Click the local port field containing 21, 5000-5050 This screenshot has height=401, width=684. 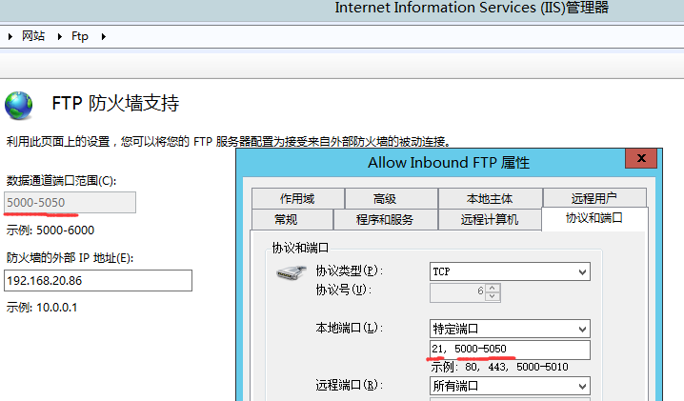click(x=510, y=350)
